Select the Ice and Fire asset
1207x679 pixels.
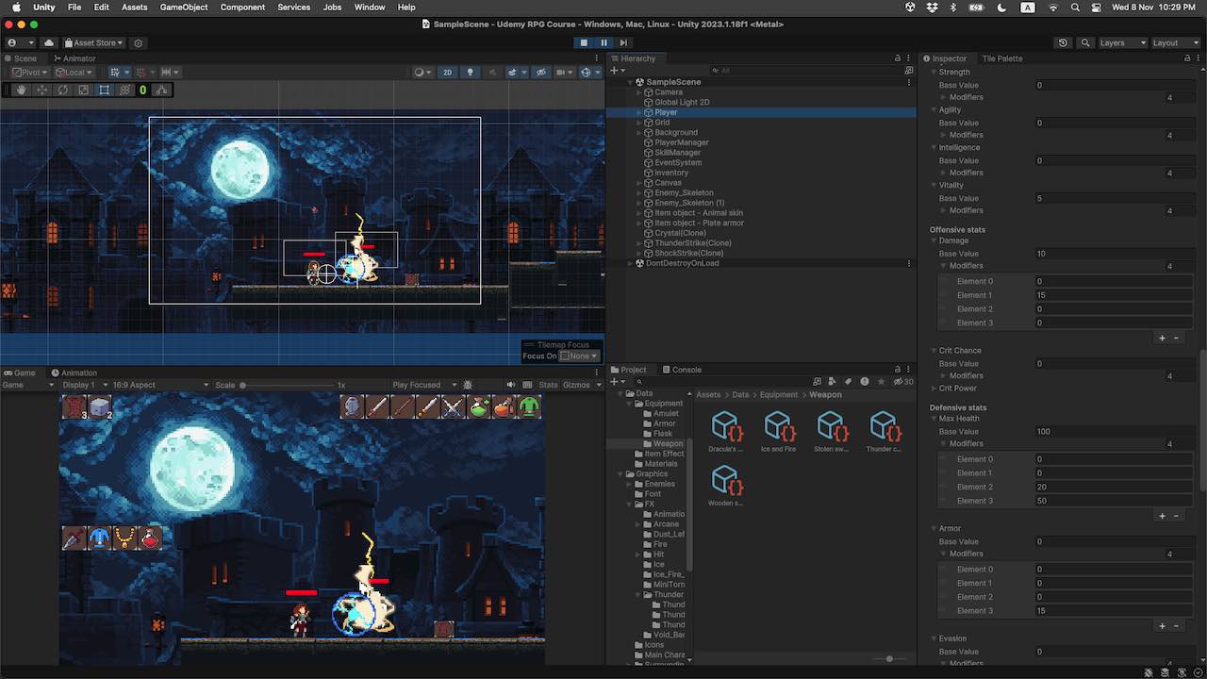tap(778, 433)
